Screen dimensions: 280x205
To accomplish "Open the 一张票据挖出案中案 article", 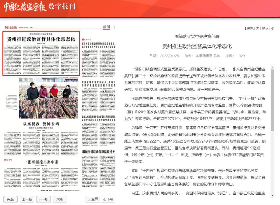I will [x=41, y=162].
